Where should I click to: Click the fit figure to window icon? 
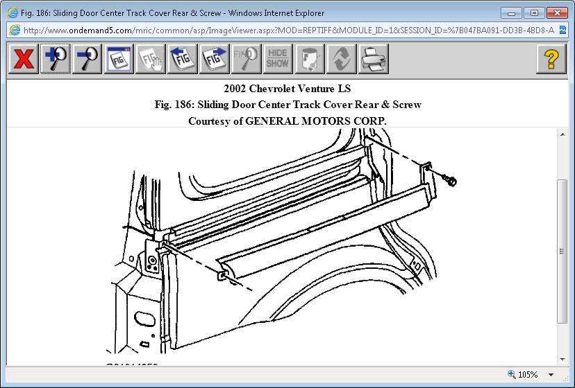119,59
